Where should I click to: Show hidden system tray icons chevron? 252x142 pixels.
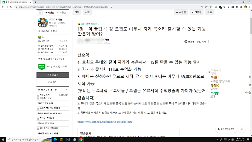(217, 139)
